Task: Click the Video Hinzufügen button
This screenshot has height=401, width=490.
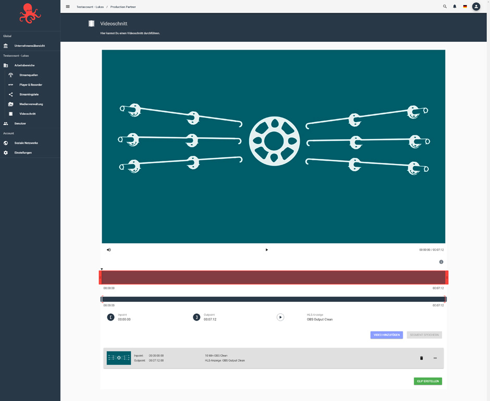Action: [x=386, y=335]
